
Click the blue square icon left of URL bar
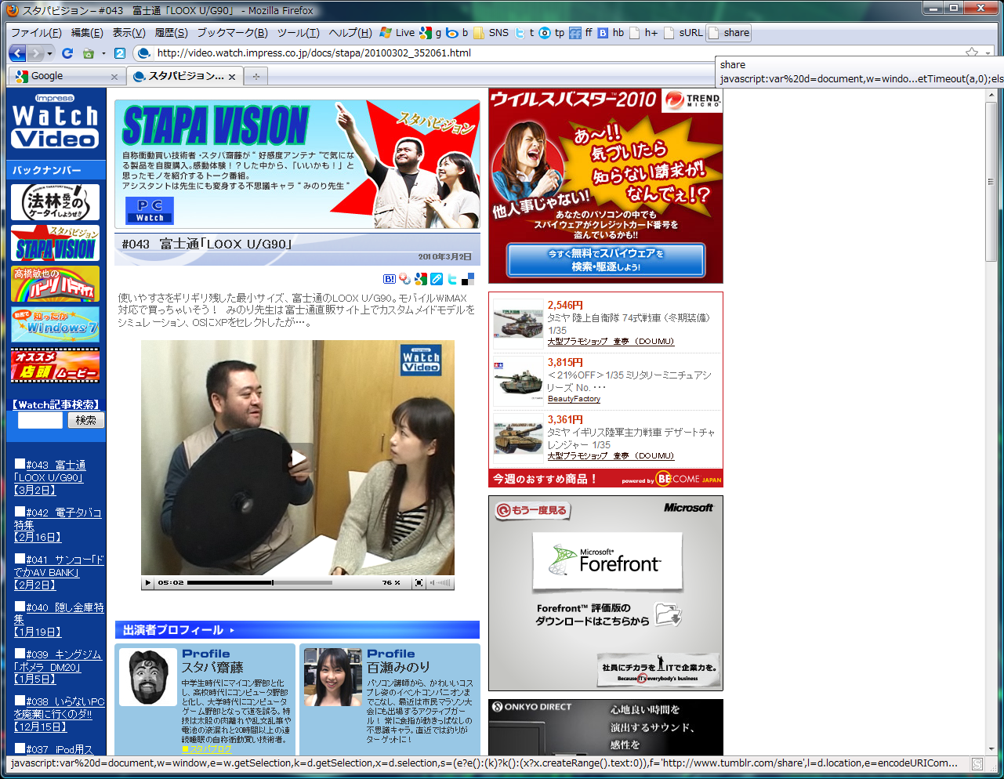point(120,53)
